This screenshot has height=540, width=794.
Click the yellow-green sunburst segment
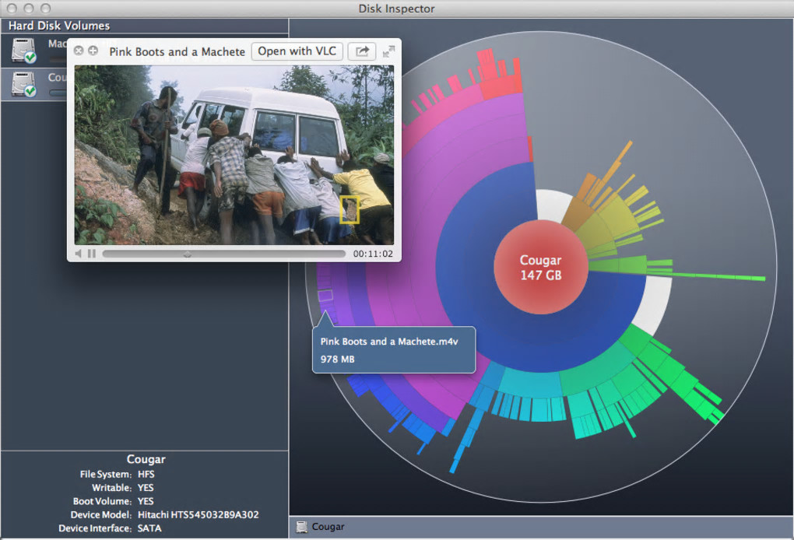coord(615,218)
